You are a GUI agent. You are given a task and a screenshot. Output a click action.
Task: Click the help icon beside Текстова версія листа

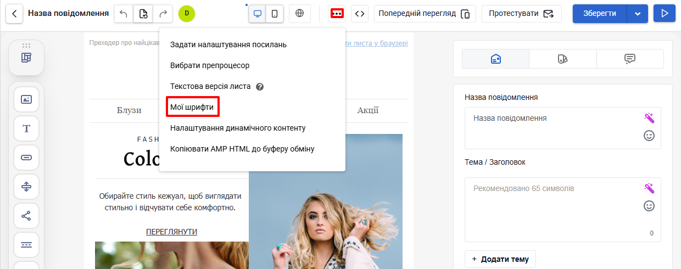click(x=260, y=87)
